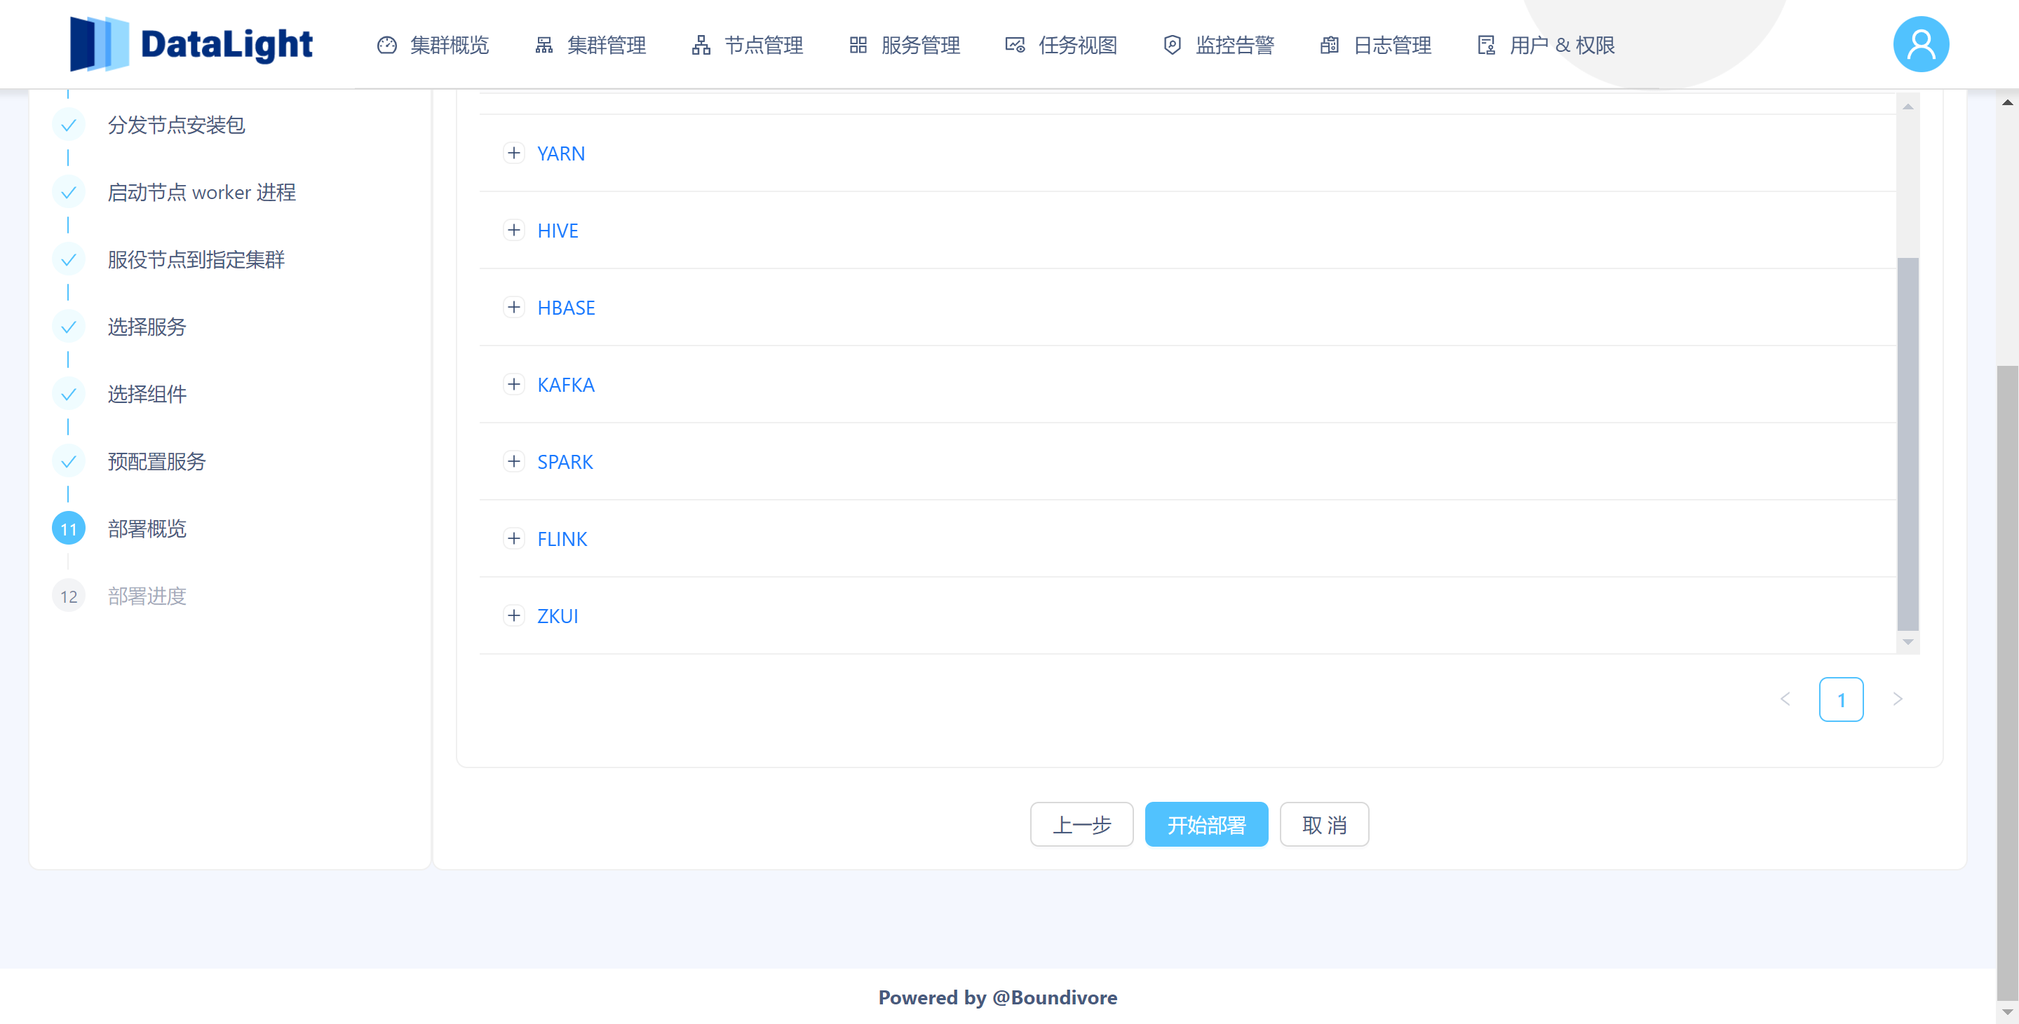Click the 部署进度 step label
The height and width of the screenshot is (1024, 2019).
(147, 596)
